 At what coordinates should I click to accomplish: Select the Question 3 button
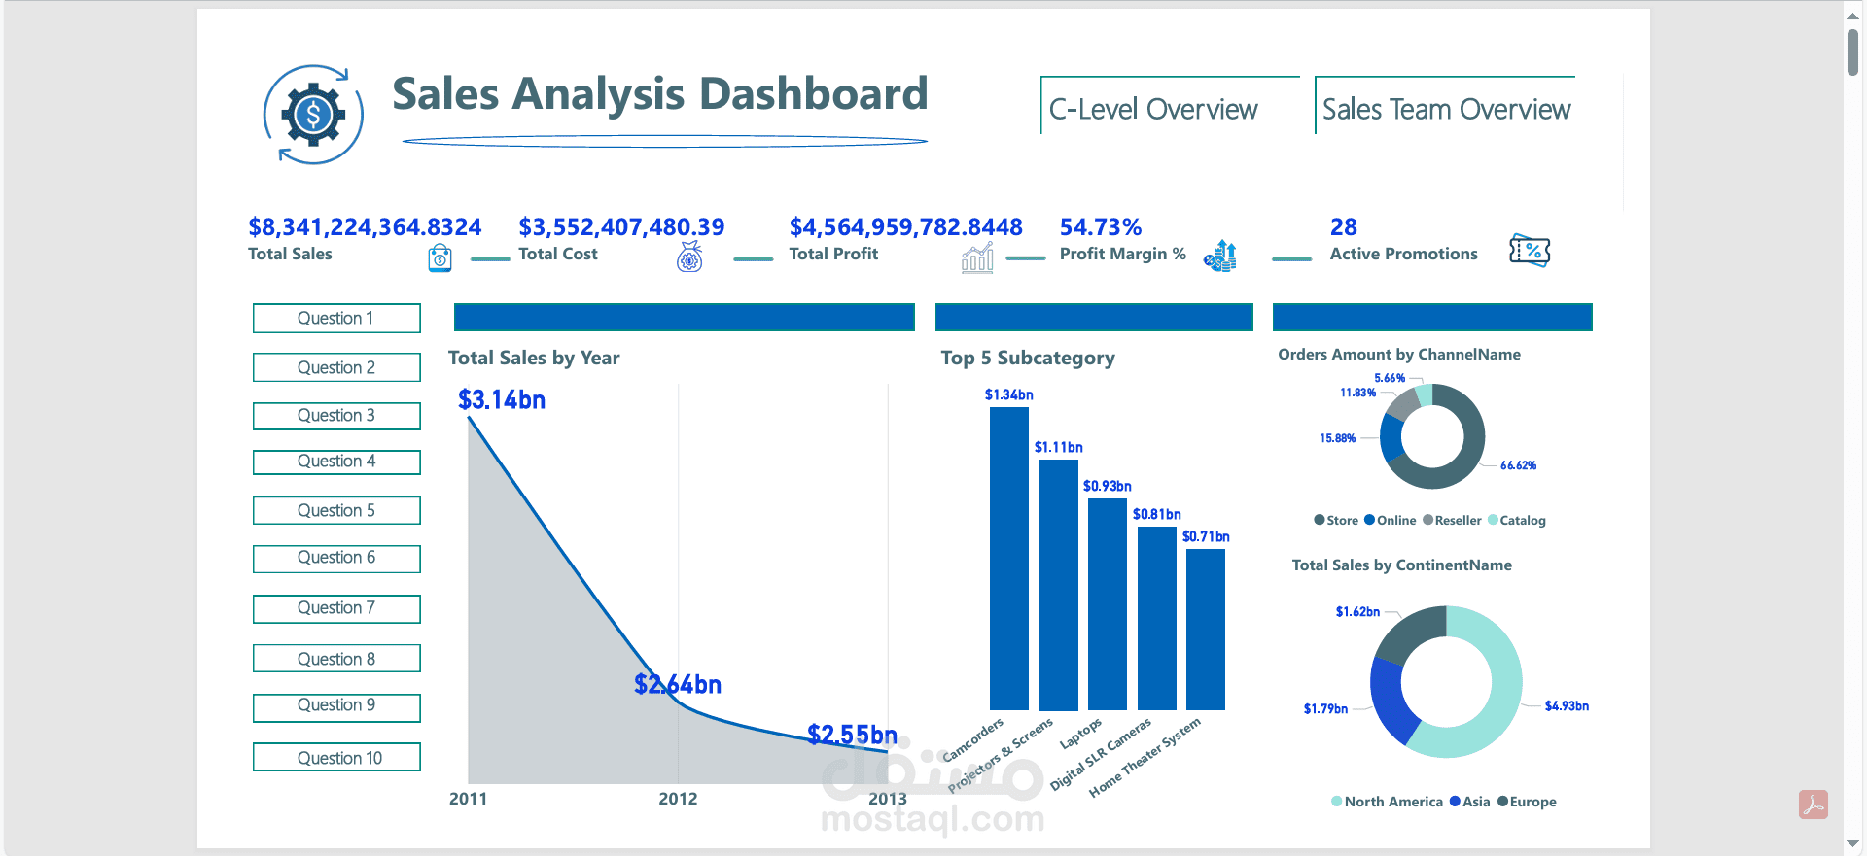(x=336, y=416)
